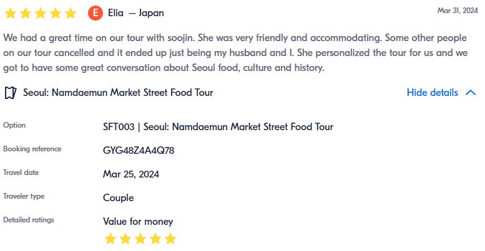Collapse review with Hide details link
This screenshot has width=485, height=251.
click(432, 93)
